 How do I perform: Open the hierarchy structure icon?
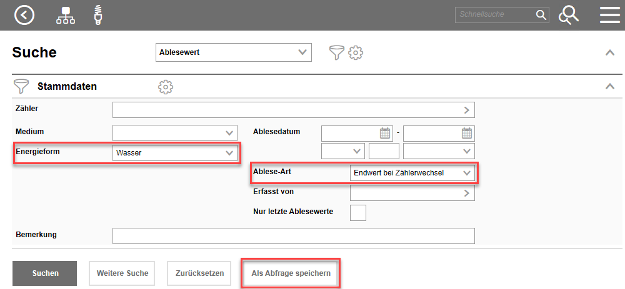click(x=66, y=15)
